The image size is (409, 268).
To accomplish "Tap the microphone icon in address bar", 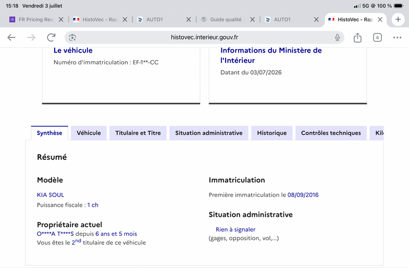I will point(337,37).
